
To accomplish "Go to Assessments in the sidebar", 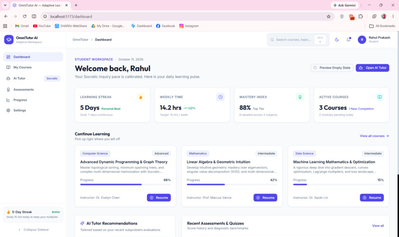I will pos(33,90).
